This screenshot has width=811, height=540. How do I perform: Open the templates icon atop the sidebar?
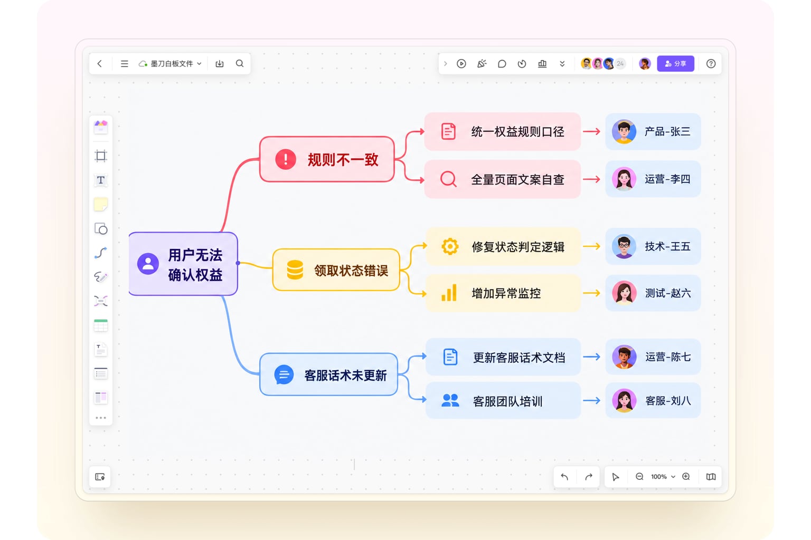click(x=101, y=127)
